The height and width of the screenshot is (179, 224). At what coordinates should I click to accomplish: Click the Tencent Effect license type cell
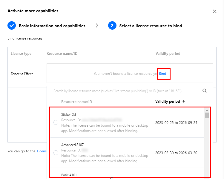[x=22, y=74]
